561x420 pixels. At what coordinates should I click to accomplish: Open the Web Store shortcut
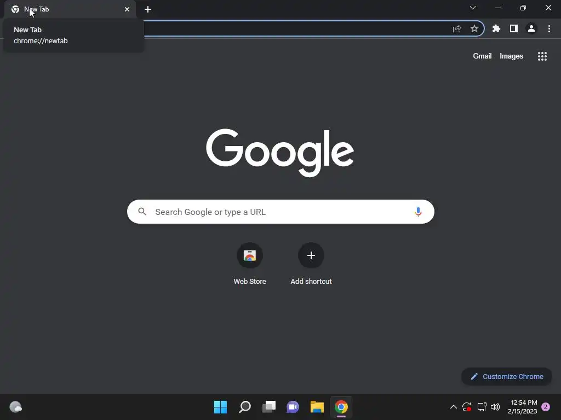(250, 264)
